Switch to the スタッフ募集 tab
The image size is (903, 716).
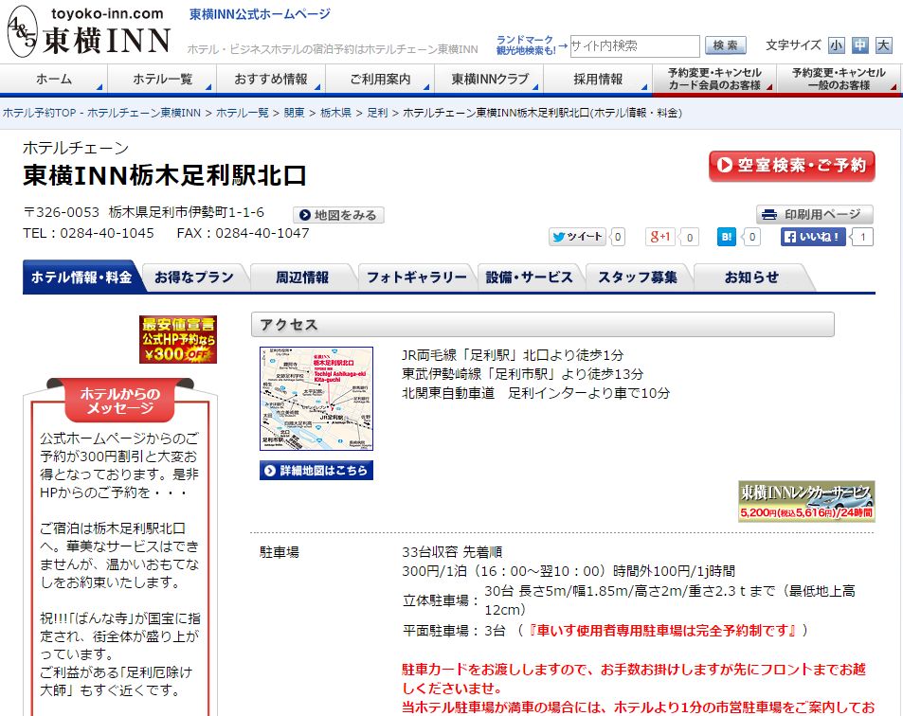tap(638, 277)
